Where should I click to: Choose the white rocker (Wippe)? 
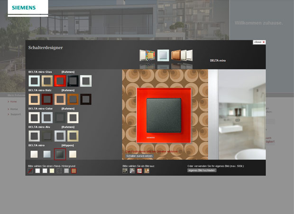34,154
